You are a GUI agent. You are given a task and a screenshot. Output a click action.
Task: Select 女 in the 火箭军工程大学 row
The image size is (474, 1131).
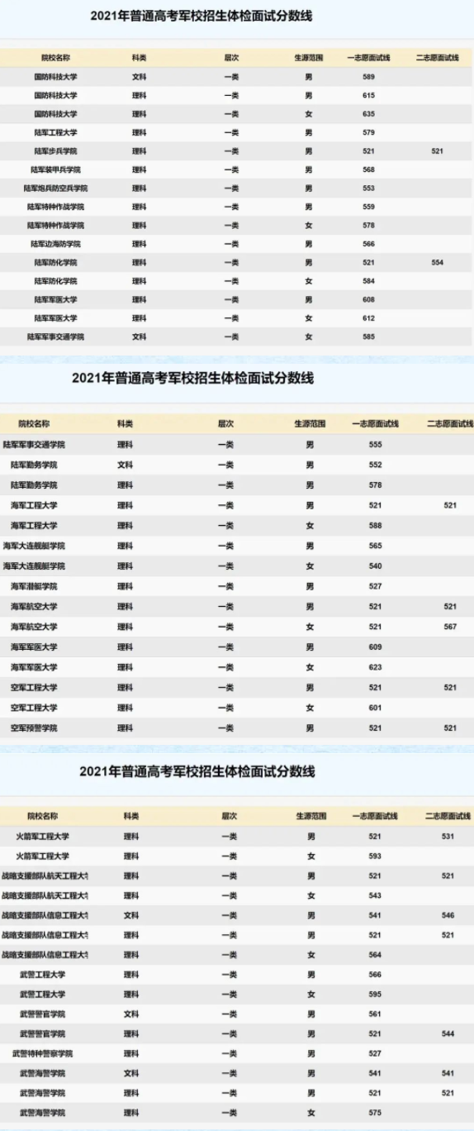[310, 856]
